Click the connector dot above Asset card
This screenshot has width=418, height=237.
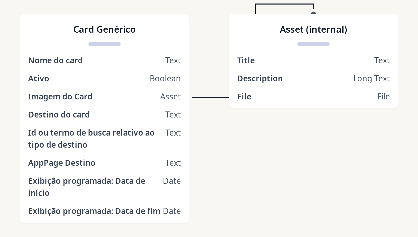tap(313, 13)
